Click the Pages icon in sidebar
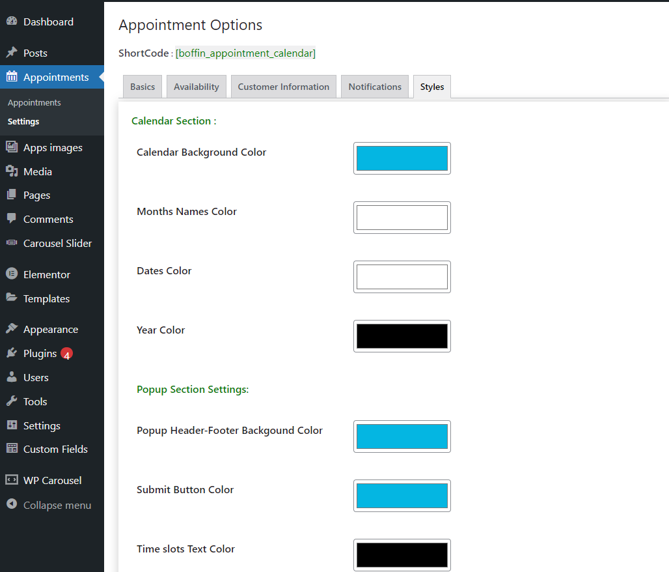669x572 pixels. (12, 194)
